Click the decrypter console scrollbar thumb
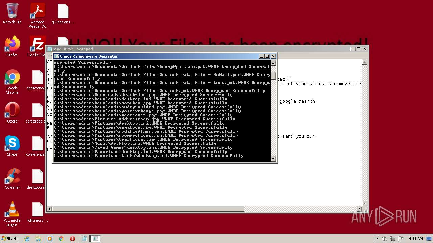This screenshot has width=433, height=243. tap(273, 76)
